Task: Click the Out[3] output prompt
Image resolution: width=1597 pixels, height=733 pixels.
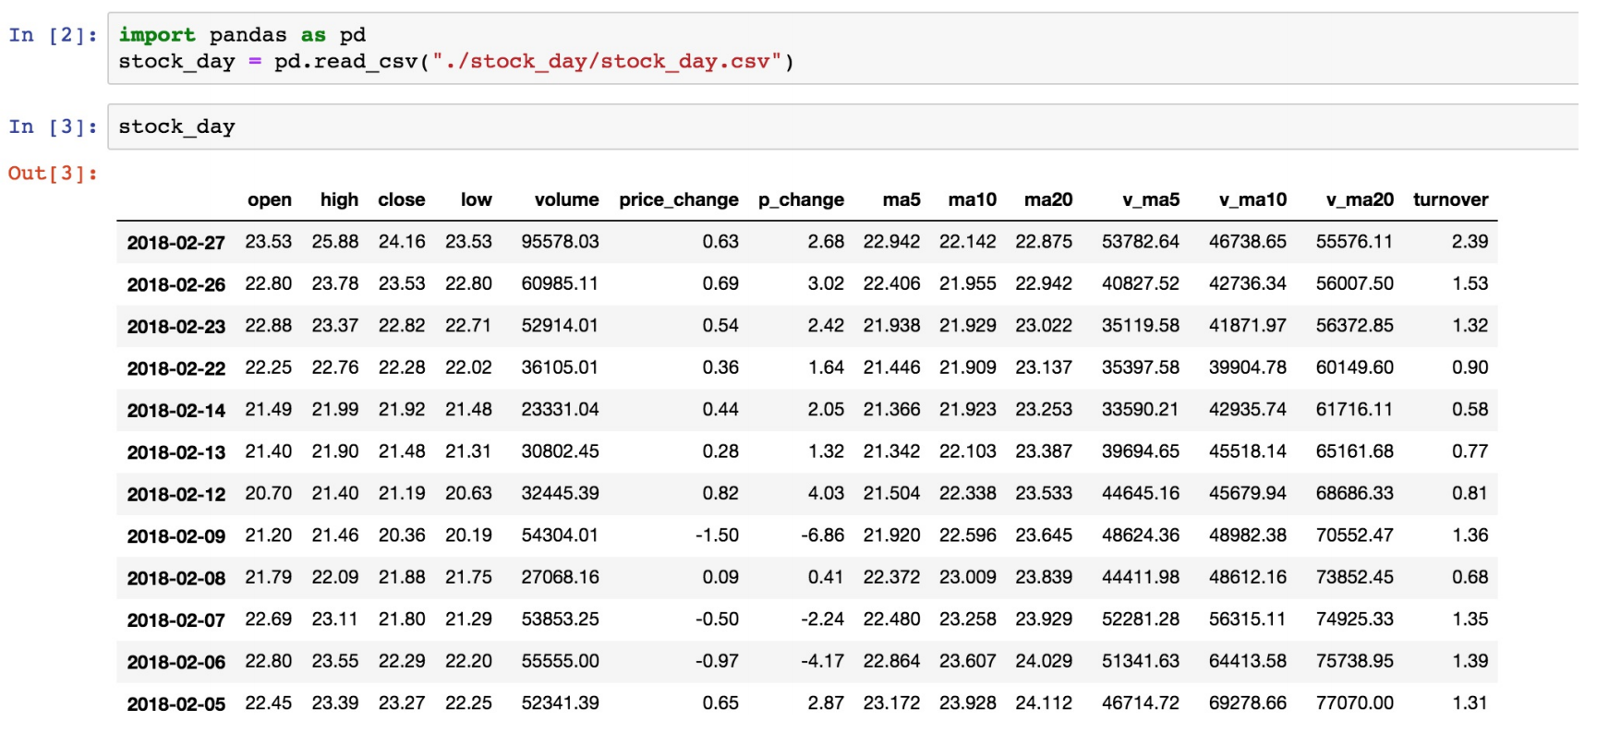Action: pyautogui.click(x=53, y=173)
